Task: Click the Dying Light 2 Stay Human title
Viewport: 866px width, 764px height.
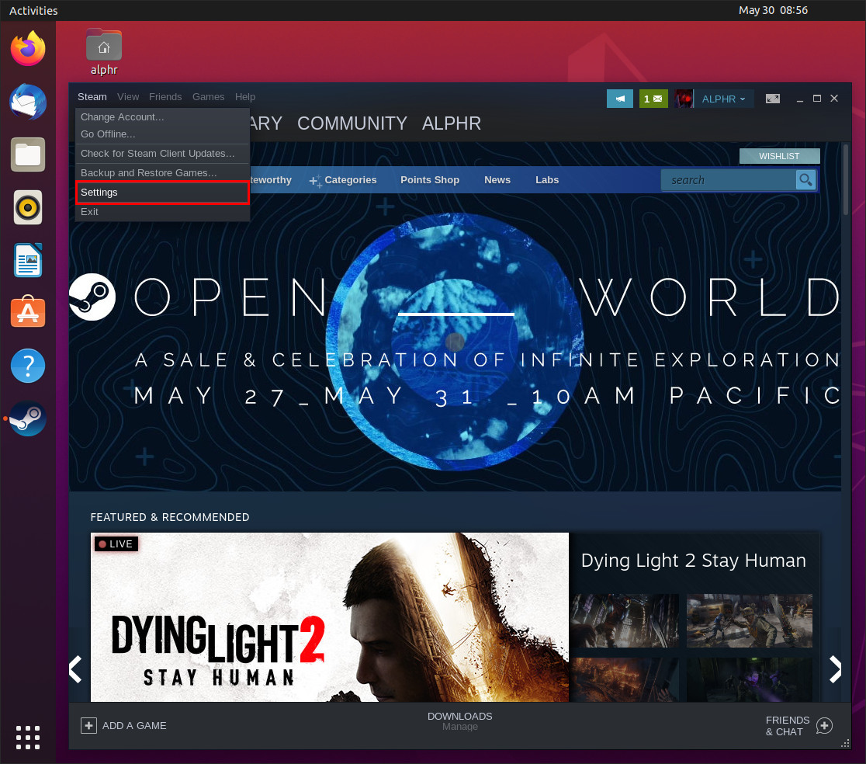Action: [693, 561]
